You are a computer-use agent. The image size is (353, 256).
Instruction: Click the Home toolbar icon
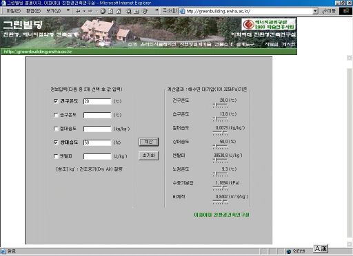[119, 11]
